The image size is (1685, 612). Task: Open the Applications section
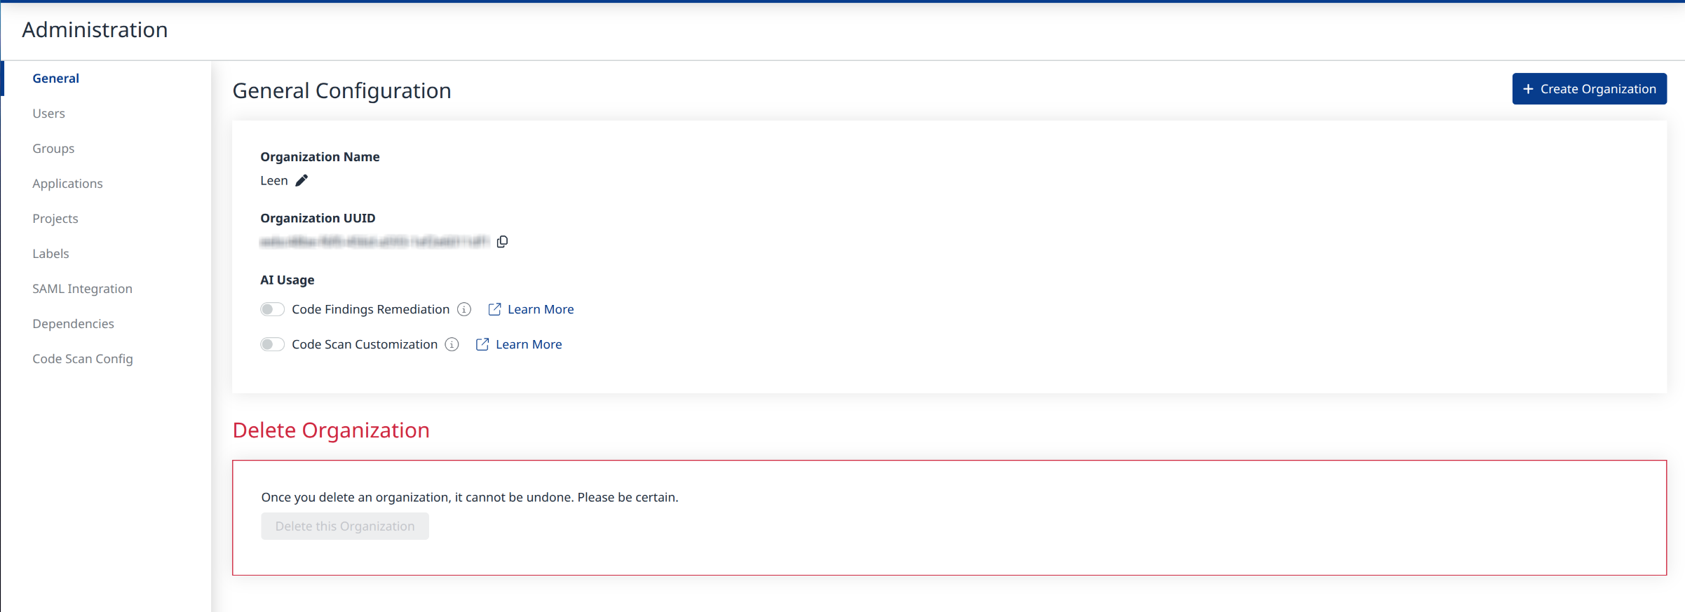pyautogui.click(x=67, y=184)
